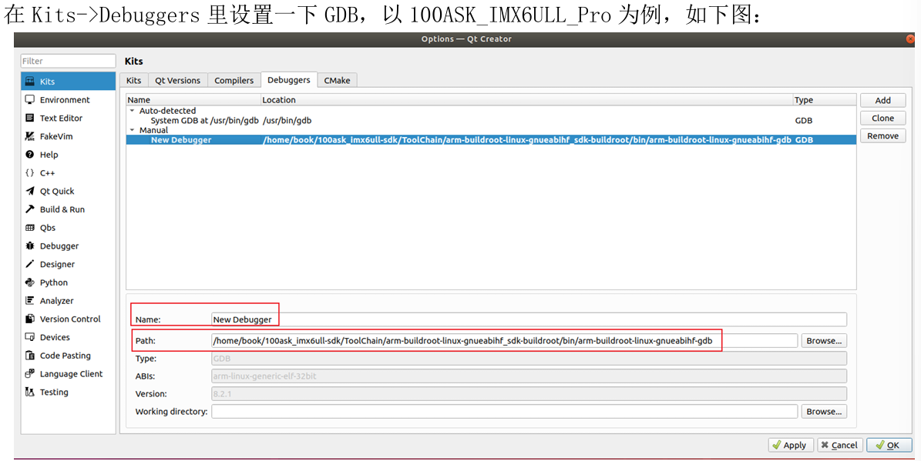The width and height of the screenshot is (921, 461).
Task: Switch to the Qt Versions tab
Action: click(177, 80)
